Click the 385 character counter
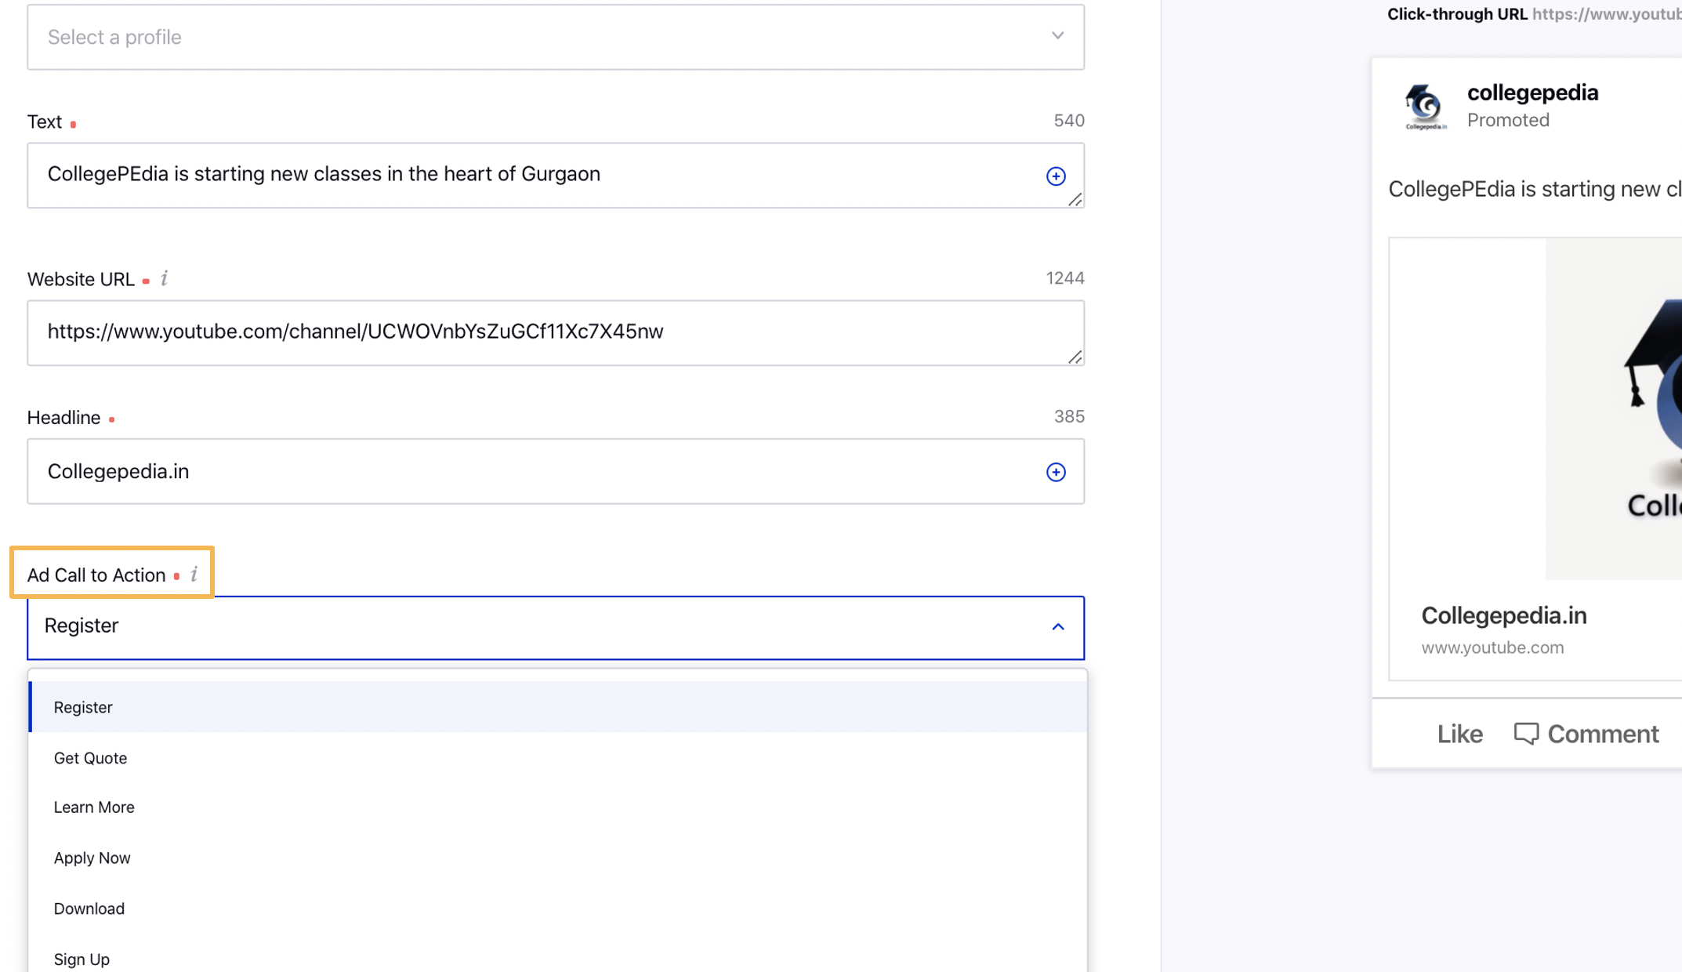The image size is (1682, 972). click(1069, 416)
